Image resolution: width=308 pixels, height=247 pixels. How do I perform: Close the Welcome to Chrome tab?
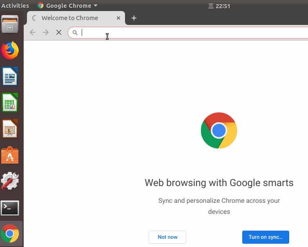pos(118,18)
